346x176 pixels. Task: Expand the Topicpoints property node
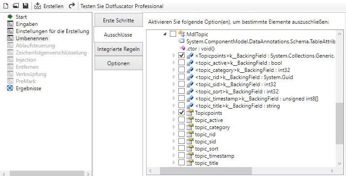pyautogui.click(x=174, y=113)
